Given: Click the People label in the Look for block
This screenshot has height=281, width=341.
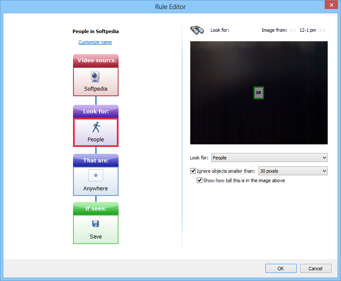Looking at the screenshot, I should 96,139.
